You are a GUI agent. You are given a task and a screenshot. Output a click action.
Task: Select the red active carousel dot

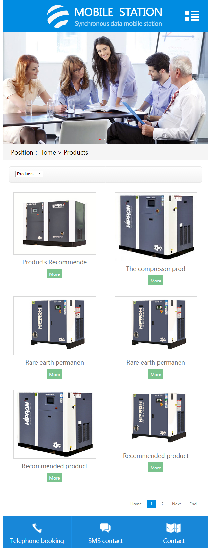point(100,139)
